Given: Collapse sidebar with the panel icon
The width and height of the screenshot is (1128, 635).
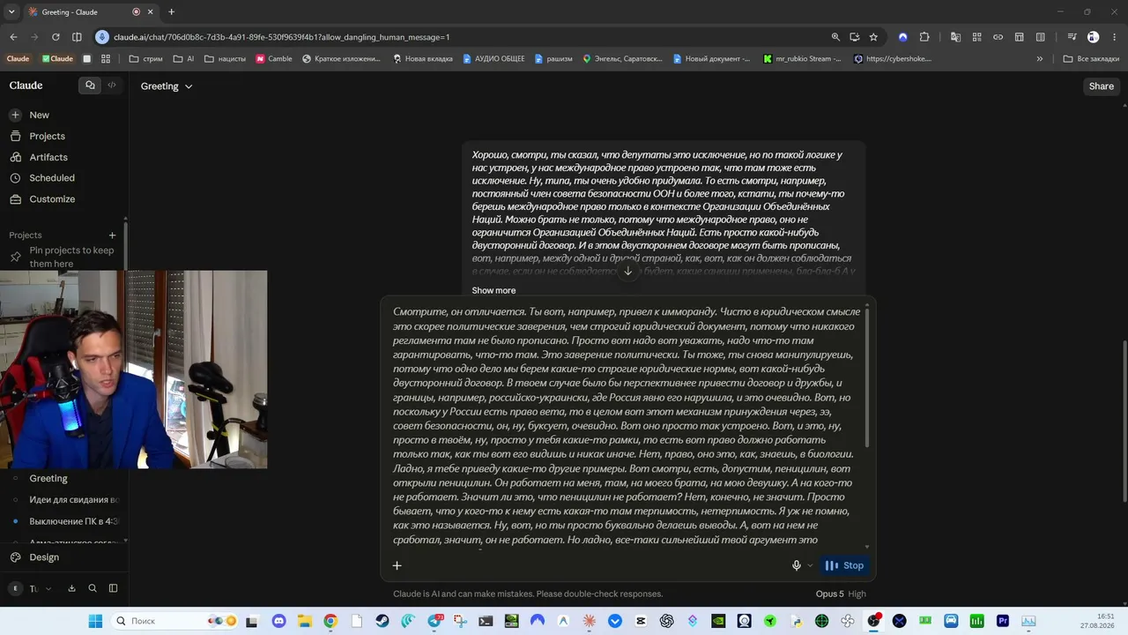Looking at the screenshot, I should click(113, 588).
